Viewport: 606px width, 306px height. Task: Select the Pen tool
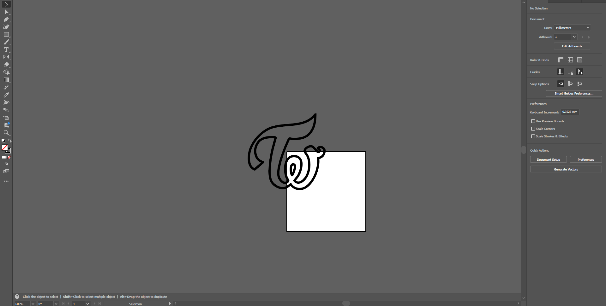(6, 20)
